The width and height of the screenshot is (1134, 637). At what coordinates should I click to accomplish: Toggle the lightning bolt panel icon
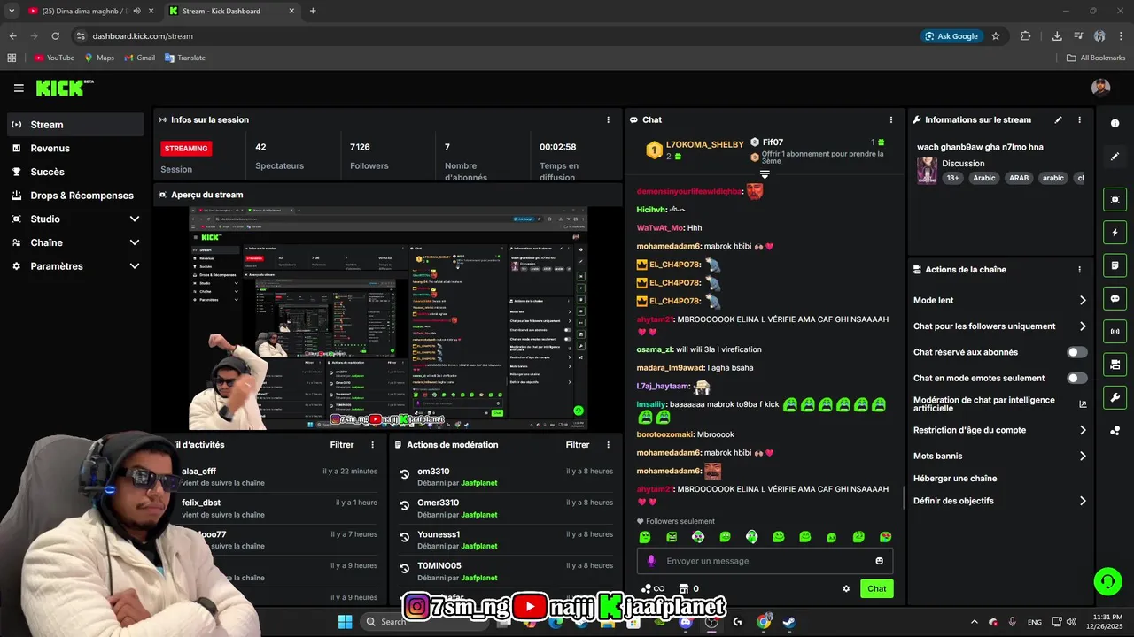point(1115,233)
